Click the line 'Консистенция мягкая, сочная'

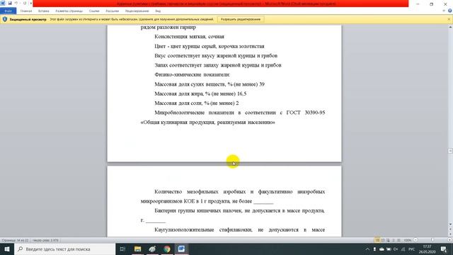tap(189, 37)
